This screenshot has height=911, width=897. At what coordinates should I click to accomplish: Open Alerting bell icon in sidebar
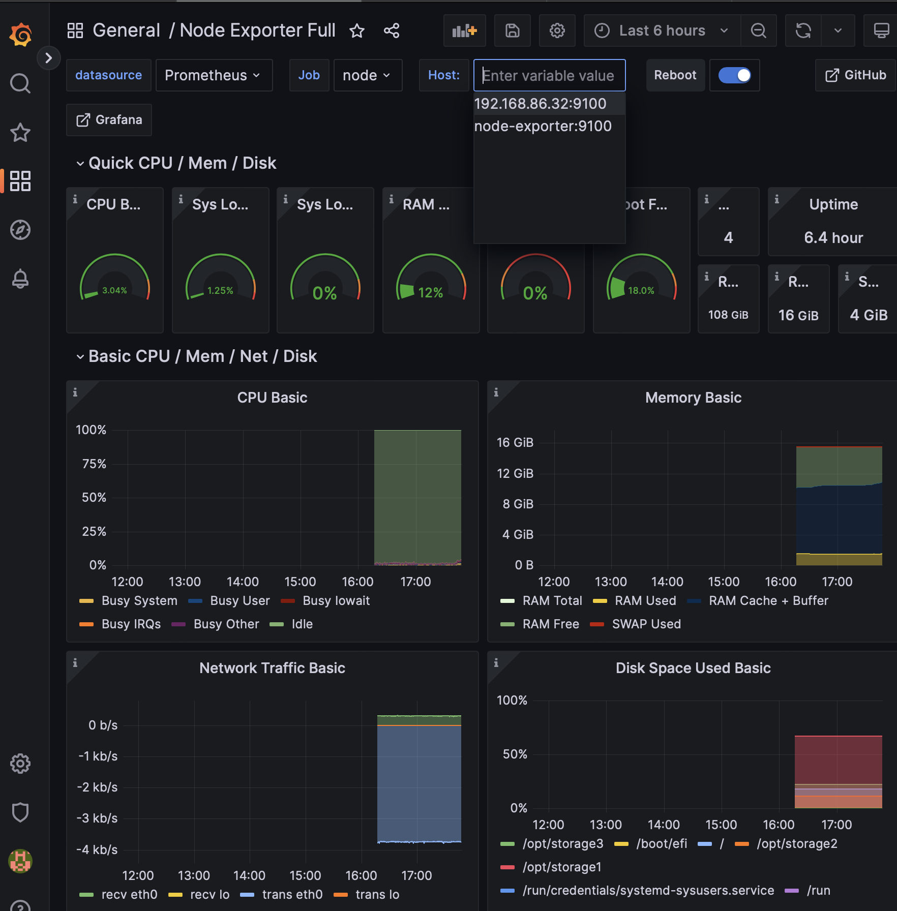click(x=20, y=279)
